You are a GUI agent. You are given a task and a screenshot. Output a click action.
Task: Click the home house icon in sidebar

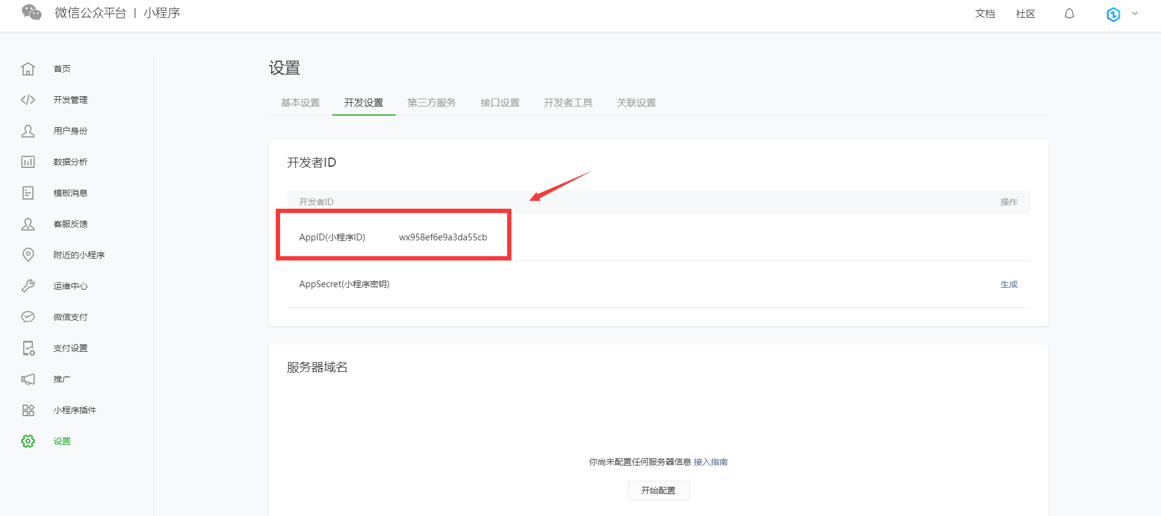pos(28,69)
